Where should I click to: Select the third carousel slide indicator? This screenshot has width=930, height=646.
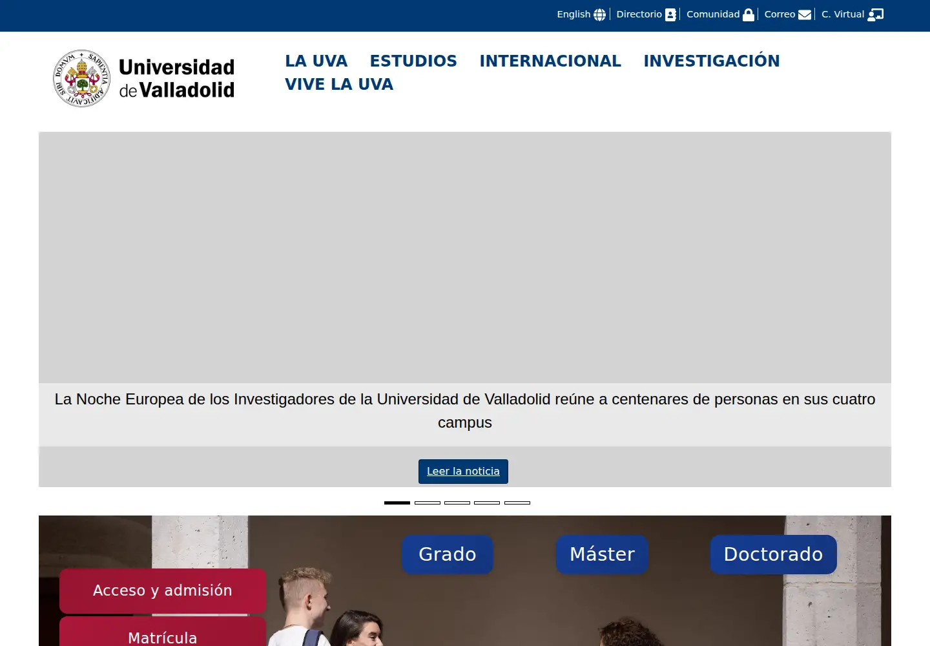(x=457, y=503)
